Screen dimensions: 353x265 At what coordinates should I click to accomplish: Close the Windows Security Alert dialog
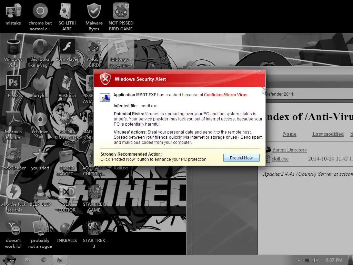point(259,71)
